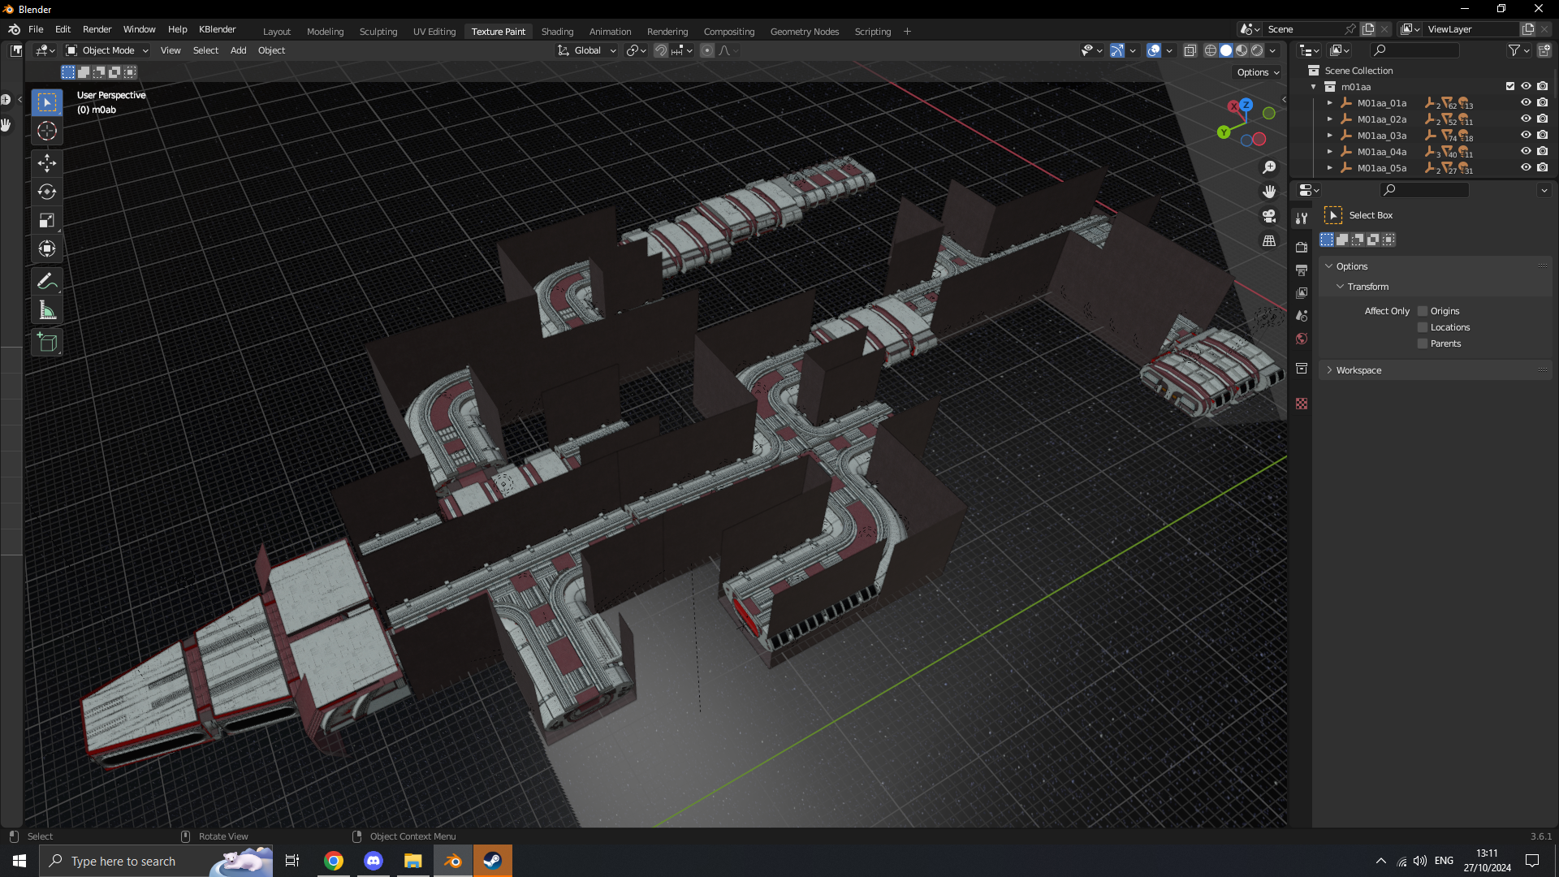Open the viewport Object menu
1559x877 pixels.
[271, 50]
